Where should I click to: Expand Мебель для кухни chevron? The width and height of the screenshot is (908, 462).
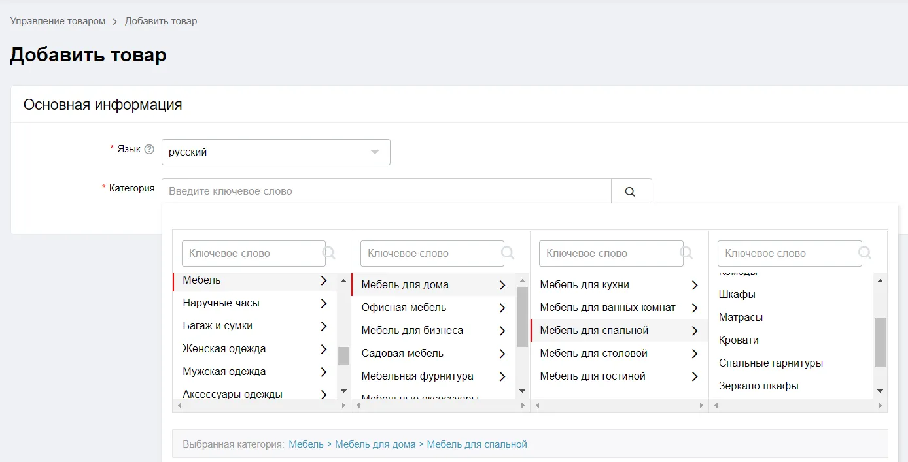click(x=695, y=285)
